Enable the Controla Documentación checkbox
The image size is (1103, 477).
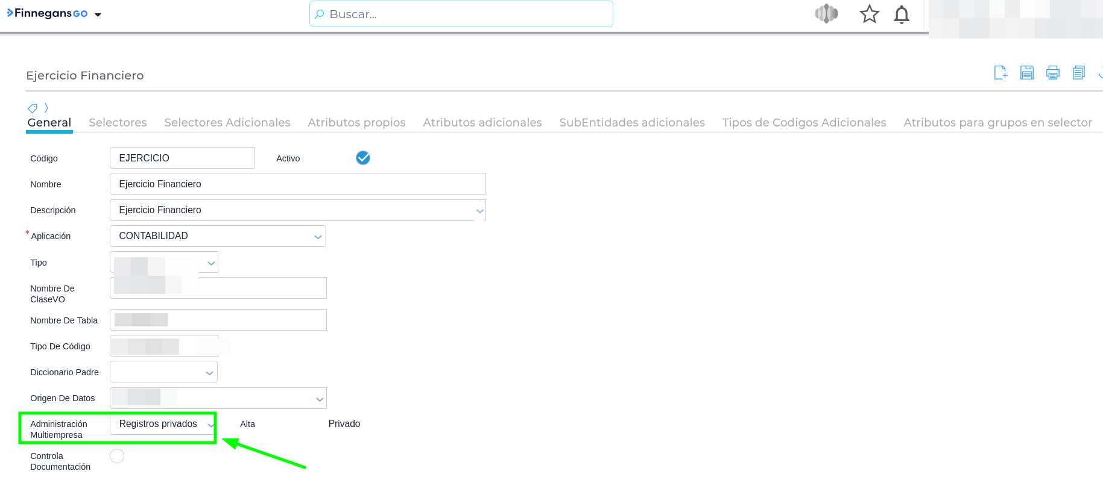click(117, 456)
